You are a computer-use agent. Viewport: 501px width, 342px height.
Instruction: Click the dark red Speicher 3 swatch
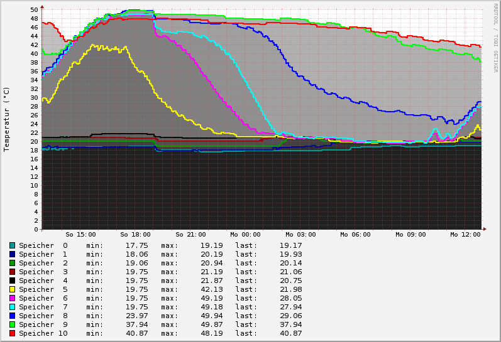(x=12, y=272)
